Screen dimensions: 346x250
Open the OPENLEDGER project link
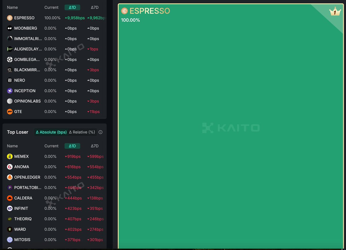pyautogui.click(x=27, y=177)
